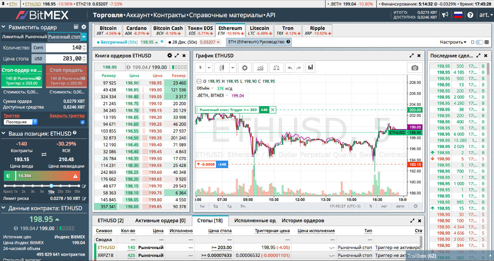Open order type dropdown arrow
494x261 pixels.
84,37
